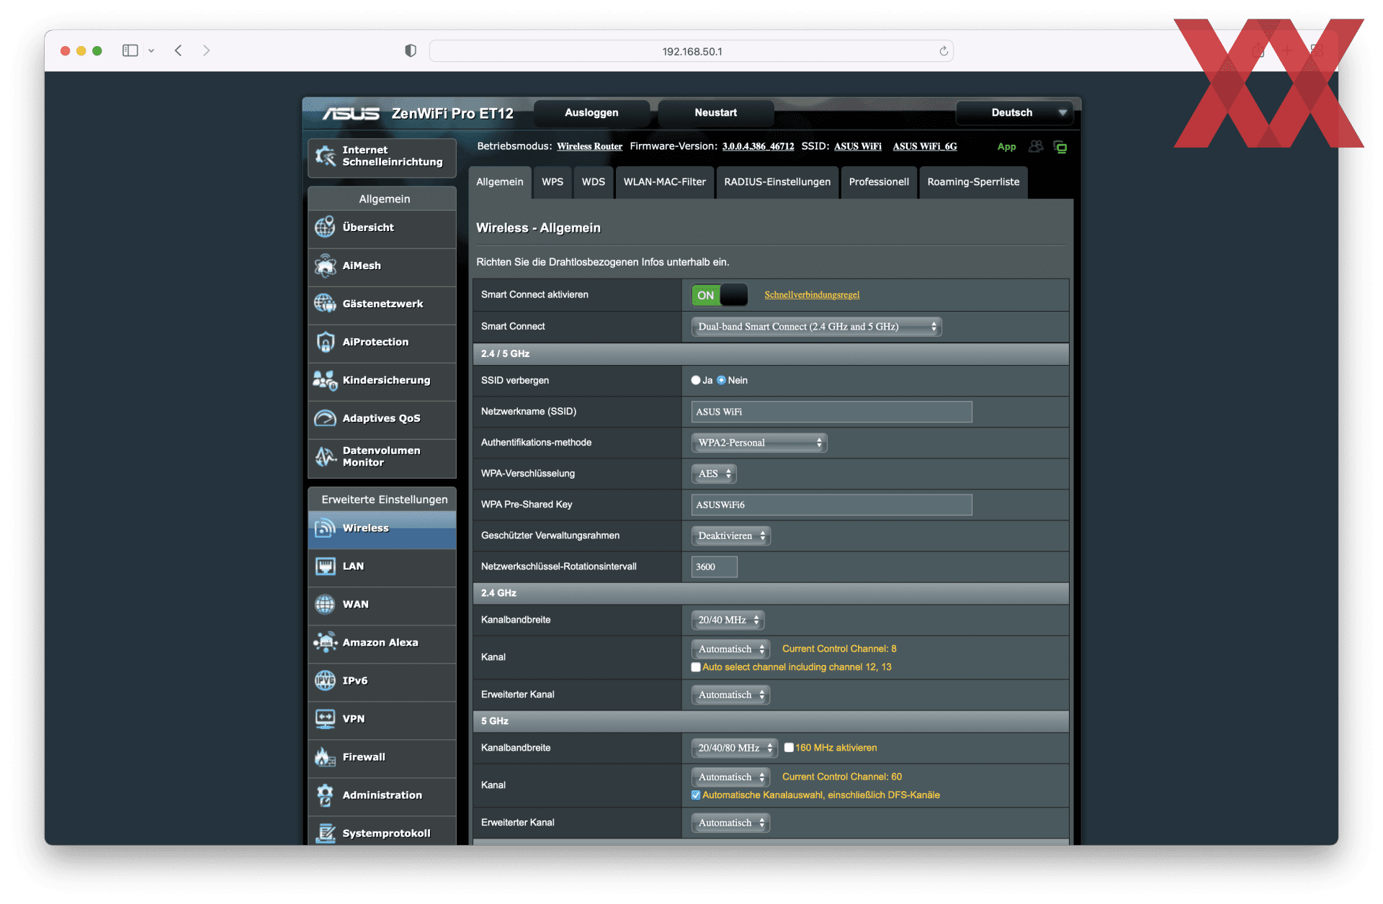
Task: Open the Übersicht network map icon
Action: coord(325,227)
